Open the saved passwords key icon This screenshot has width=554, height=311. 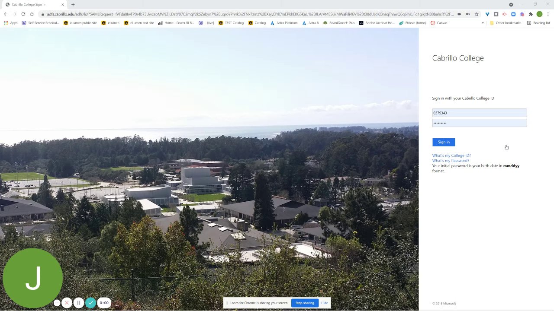click(468, 14)
